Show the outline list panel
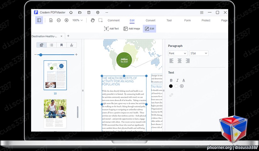The height and width of the screenshot is (151, 259). click(x=52, y=45)
